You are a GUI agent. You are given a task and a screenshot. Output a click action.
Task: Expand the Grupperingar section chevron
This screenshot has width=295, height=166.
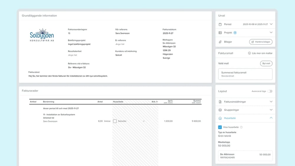tap(271, 110)
